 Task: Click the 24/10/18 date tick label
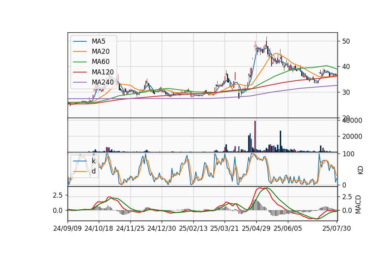[x=99, y=228]
